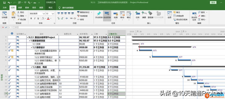Open the 文件 menu tab
Viewport: 225px width, 99px height.
(5, 8)
